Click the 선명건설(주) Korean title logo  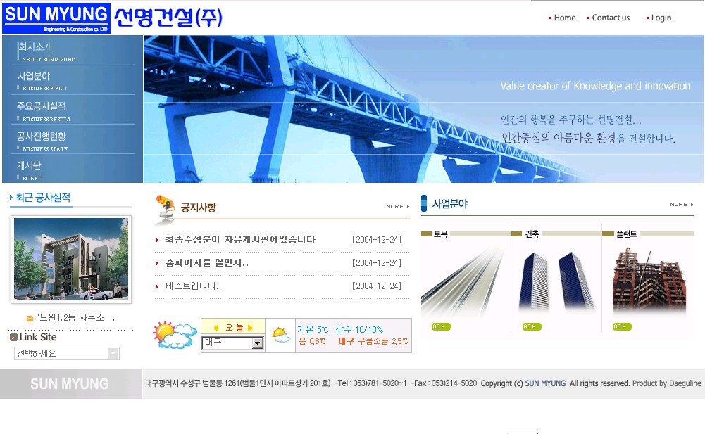168,18
